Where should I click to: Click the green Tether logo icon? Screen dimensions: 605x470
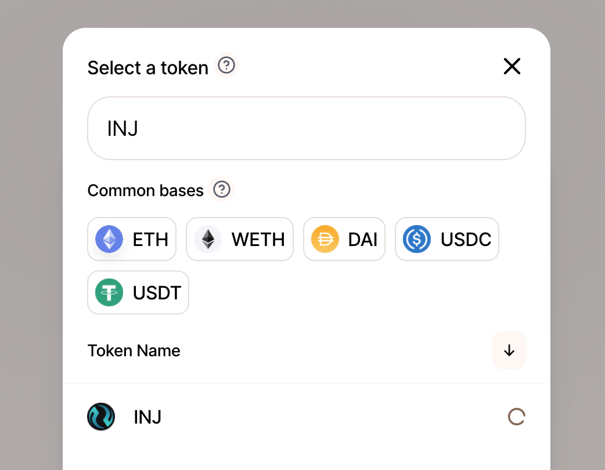pos(109,292)
